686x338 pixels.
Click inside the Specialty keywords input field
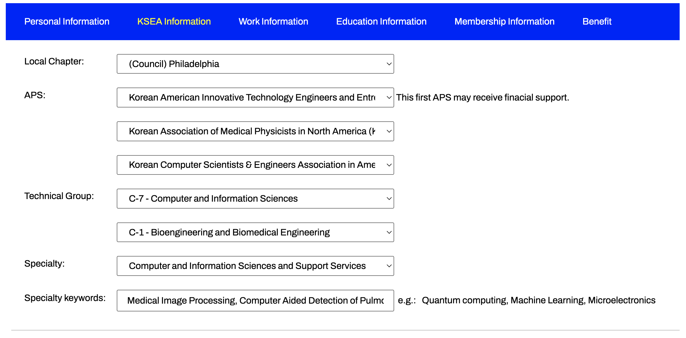(255, 300)
